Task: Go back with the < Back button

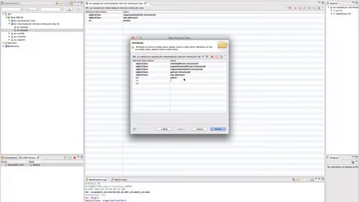Action: click(x=164, y=129)
